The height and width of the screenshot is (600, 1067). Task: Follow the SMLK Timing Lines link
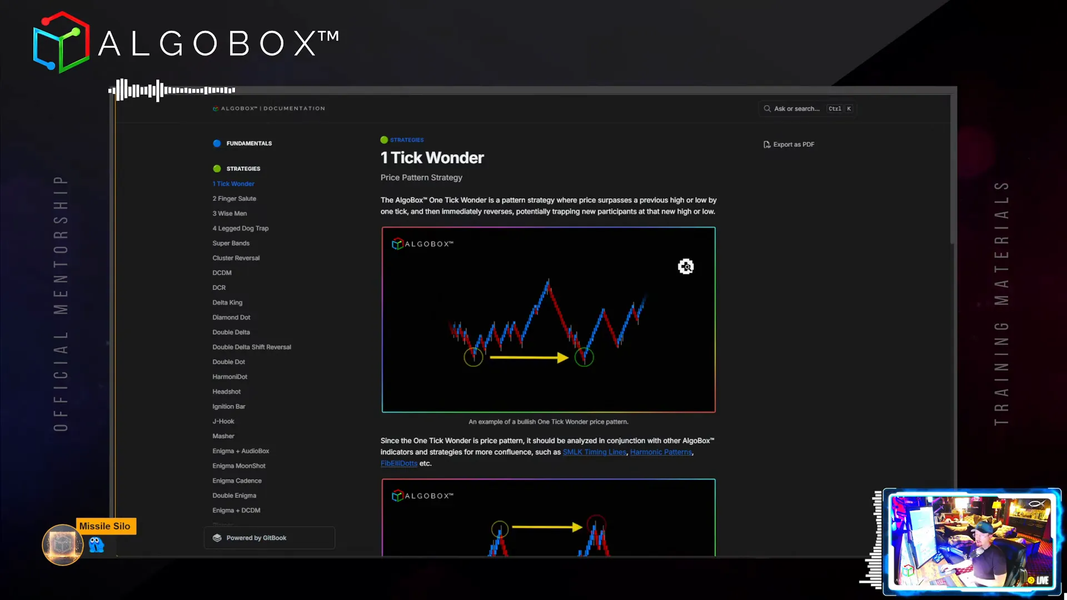point(594,452)
